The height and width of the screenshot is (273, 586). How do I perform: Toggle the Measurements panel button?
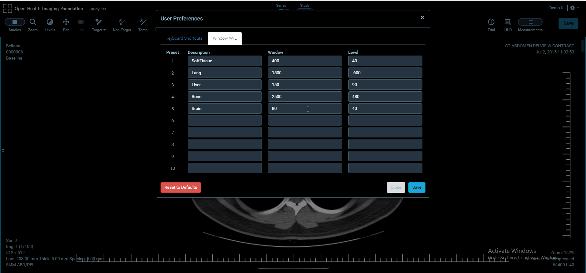[530, 22]
